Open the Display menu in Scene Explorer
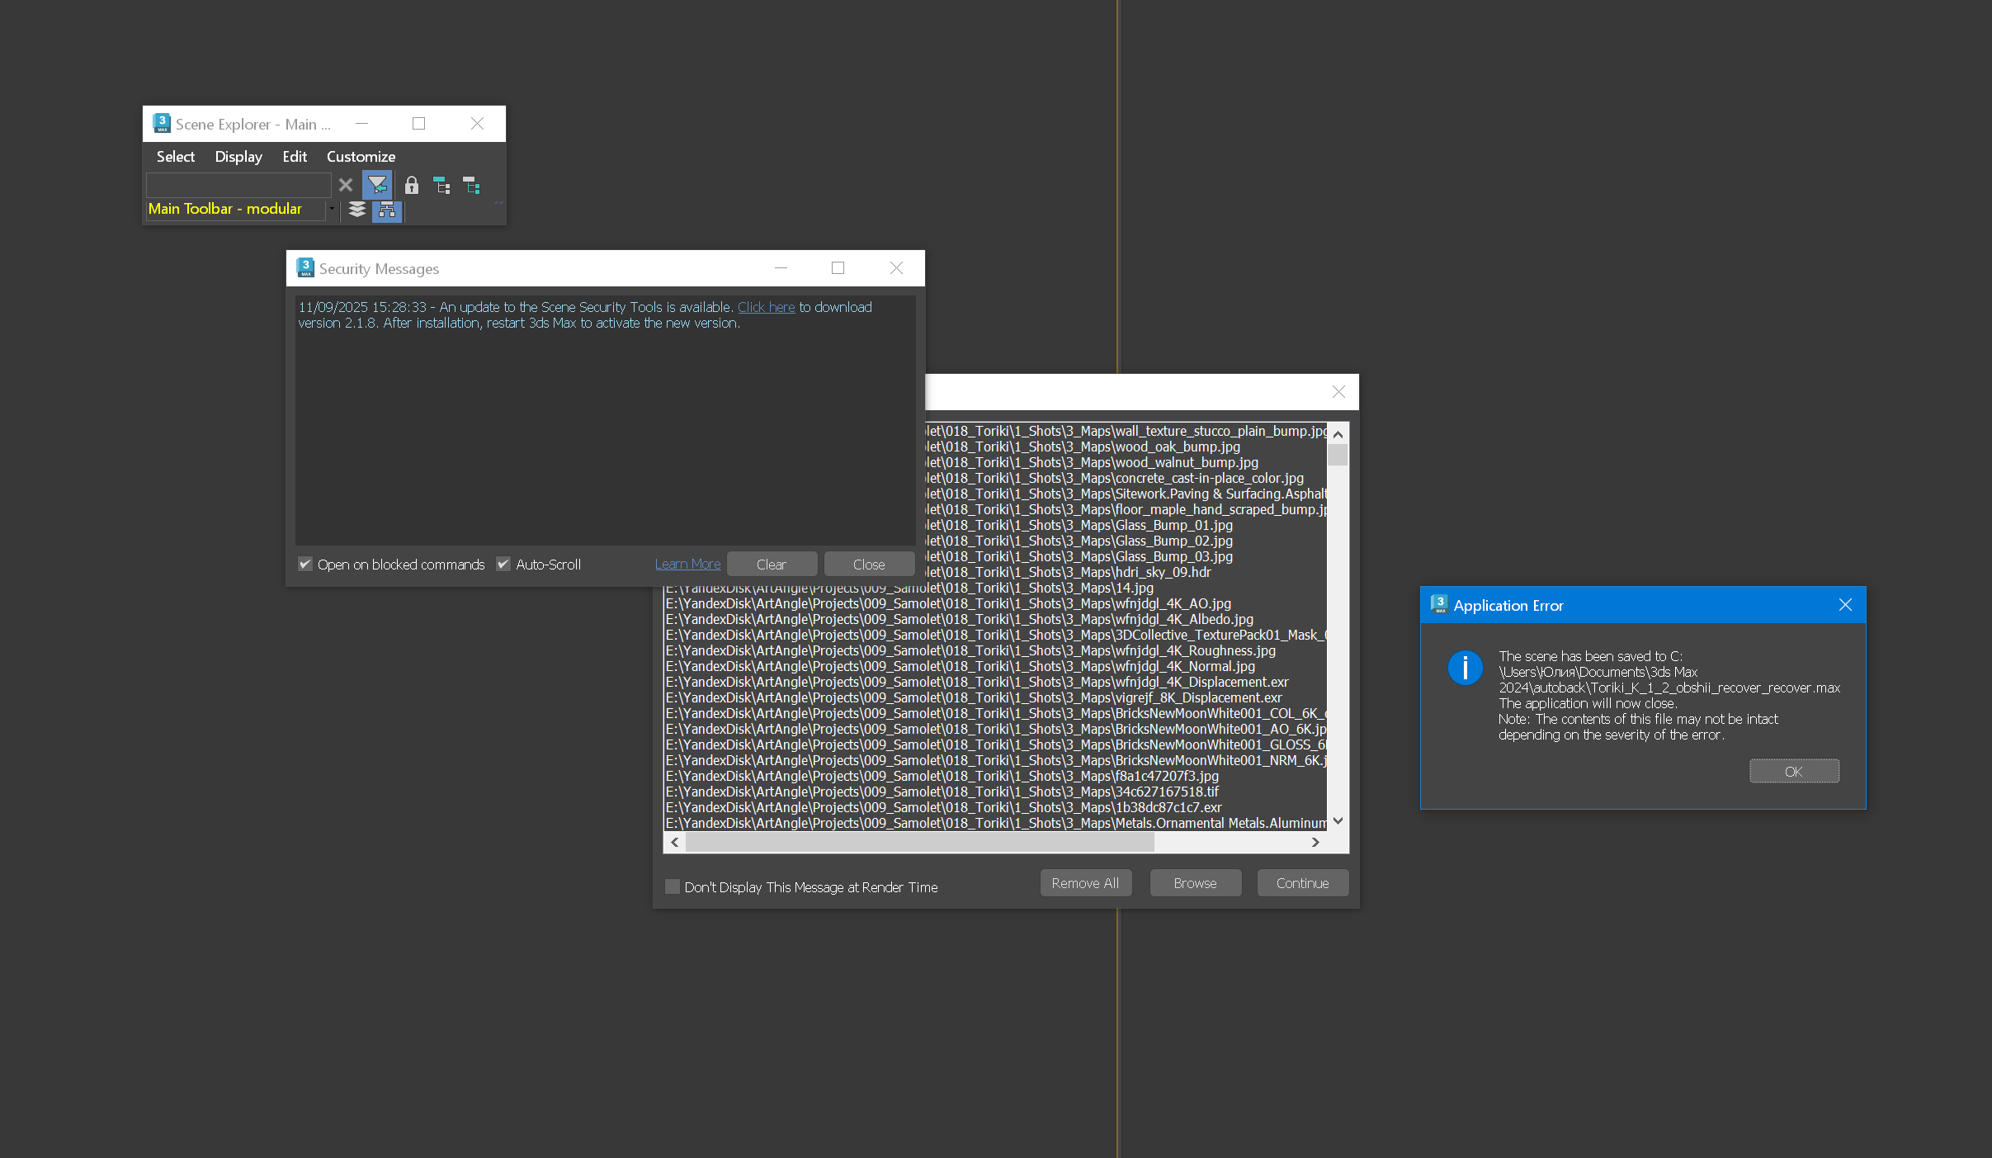This screenshot has width=1992, height=1158. pos(238,157)
